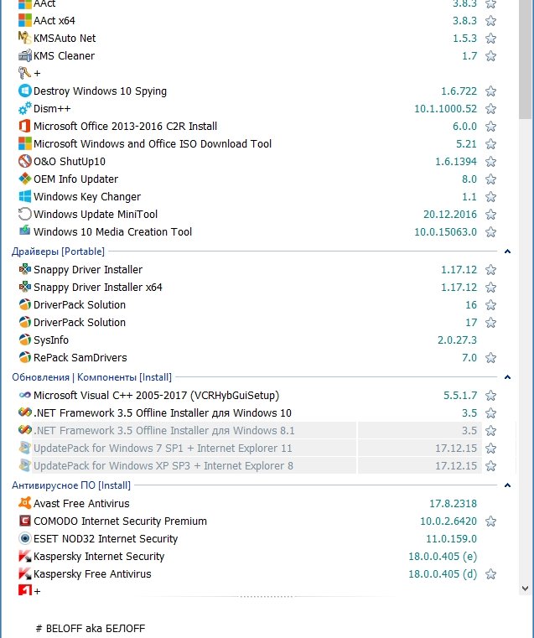
Task: Click the COMODO Internet Security icon
Action: pos(25,521)
